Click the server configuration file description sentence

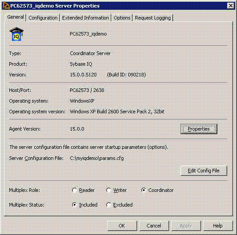click(89, 147)
